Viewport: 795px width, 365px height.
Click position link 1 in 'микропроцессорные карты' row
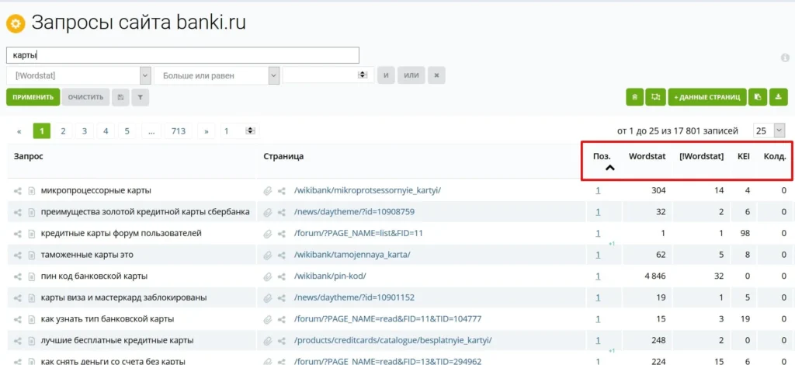[598, 191]
